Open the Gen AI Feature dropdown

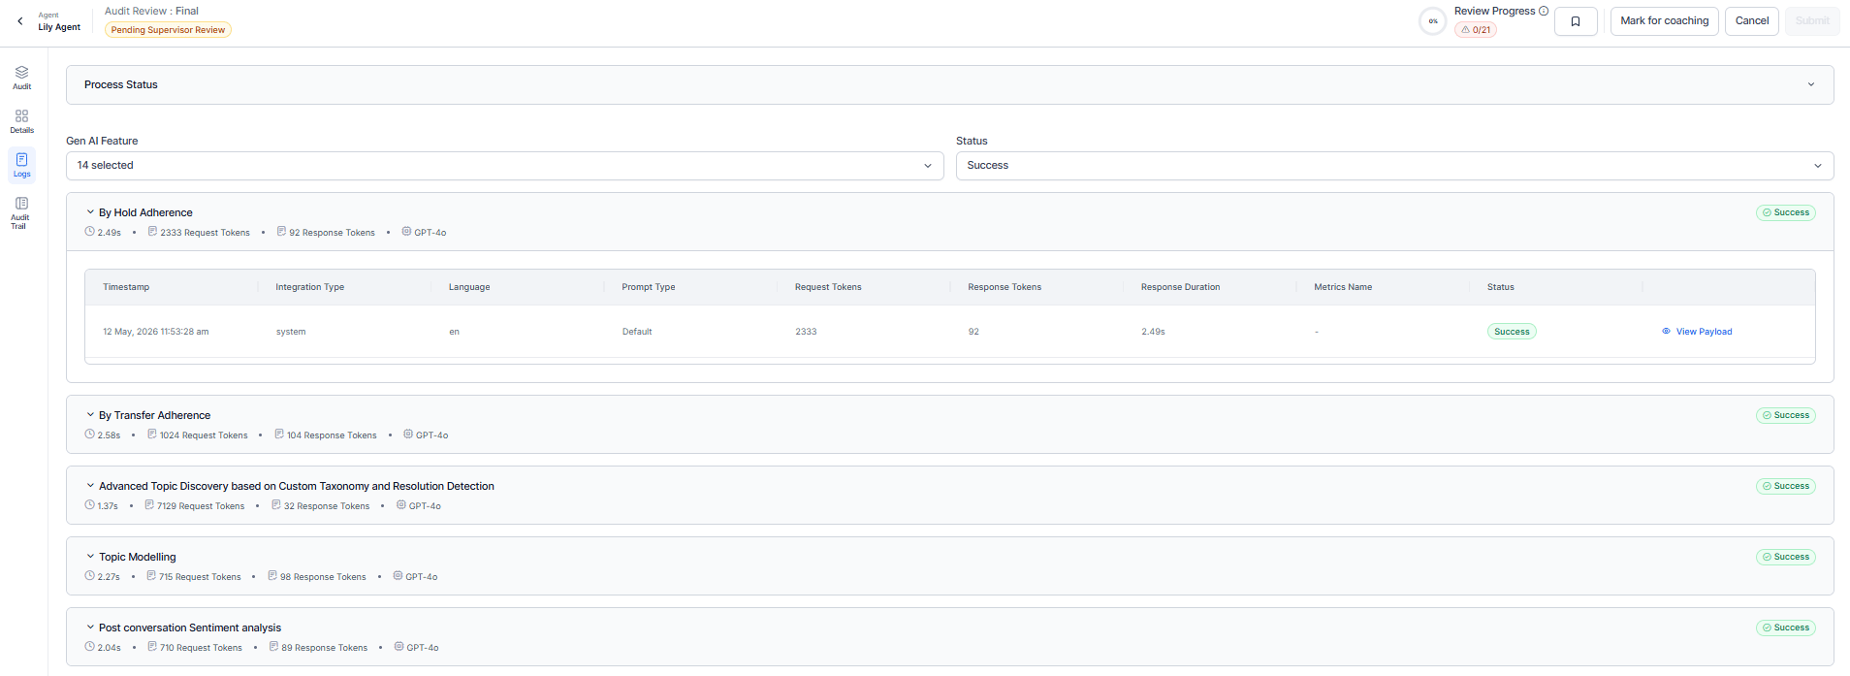504,166
